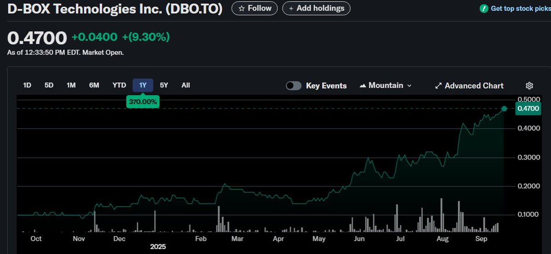Select the 6M time range
Screen dimensions: 551x254
pos(94,85)
